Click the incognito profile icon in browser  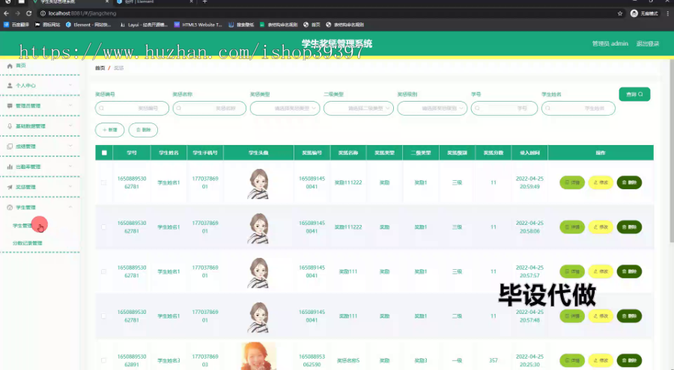coord(634,13)
